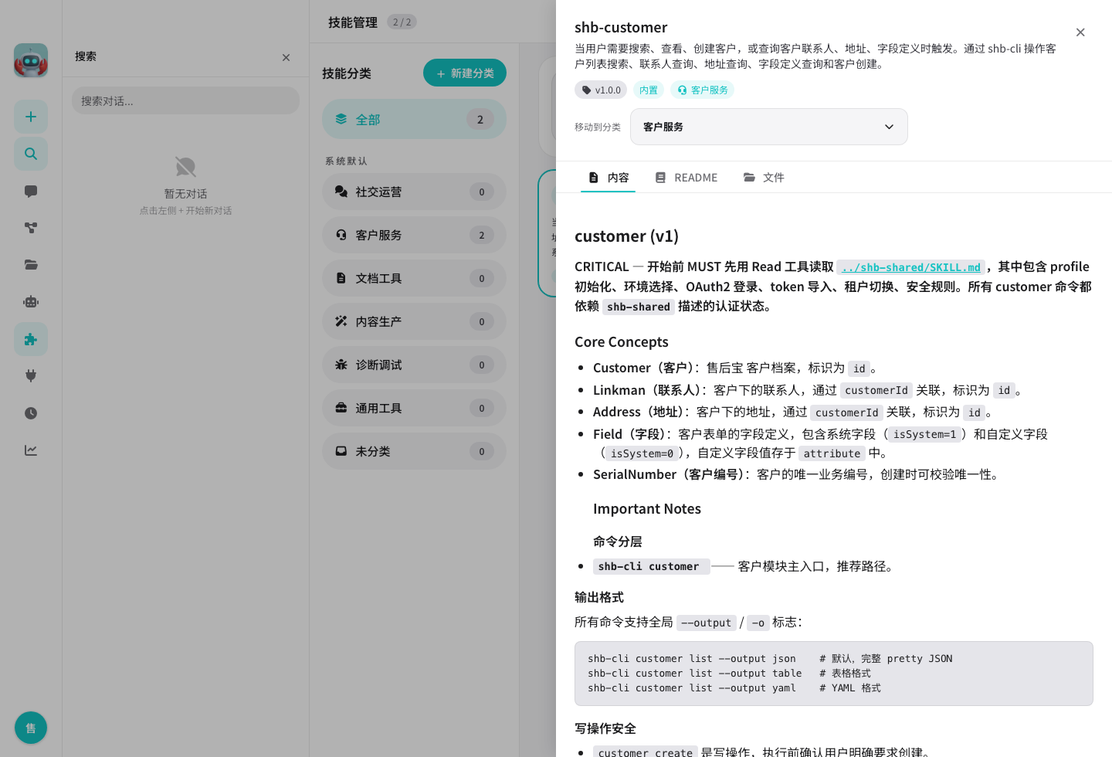Click the 客户服务 headset tag badge
1112x757 pixels.
pos(702,90)
